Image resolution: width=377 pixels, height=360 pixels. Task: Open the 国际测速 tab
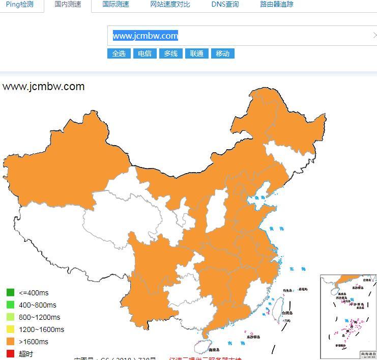pos(115,4)
